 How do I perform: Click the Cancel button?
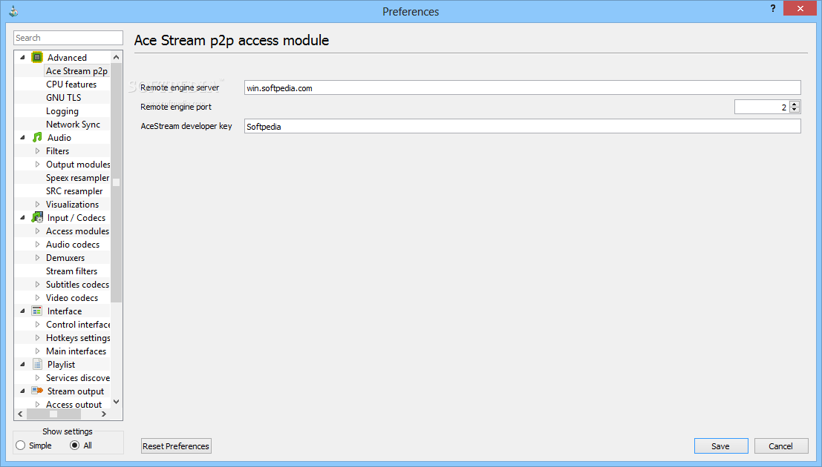pos(780,446)
